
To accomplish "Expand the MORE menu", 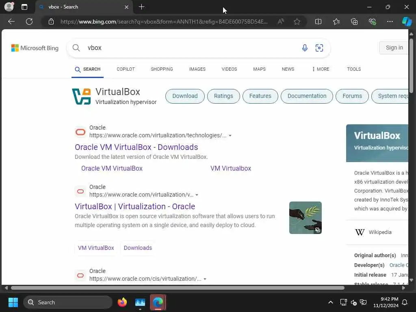I will click(x=321, y=69).
